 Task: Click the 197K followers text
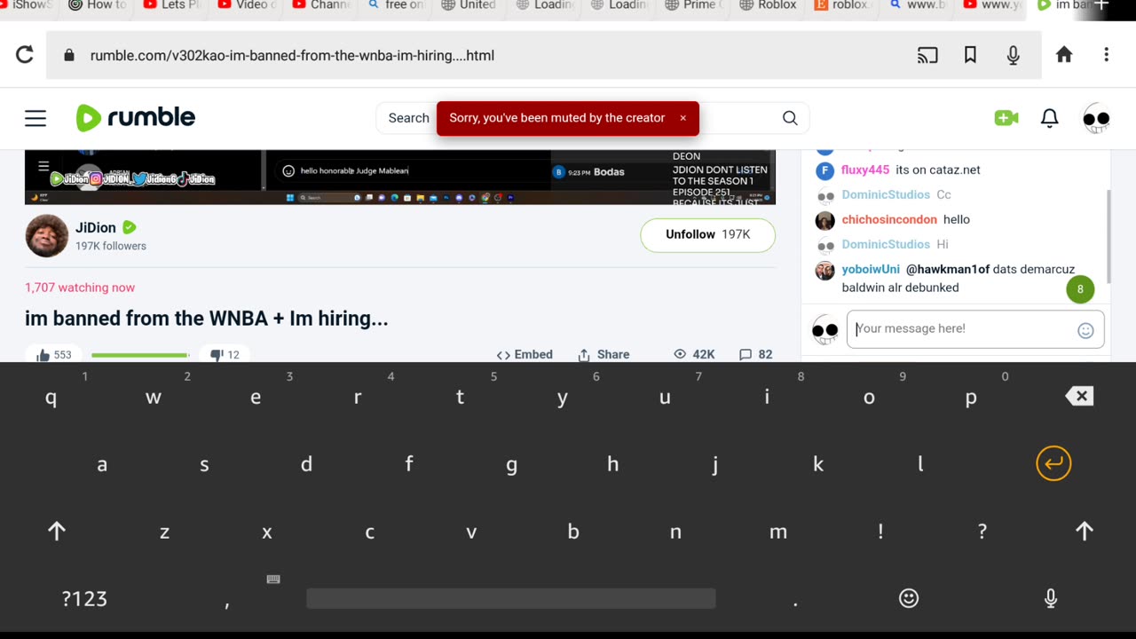pos(111,246)
